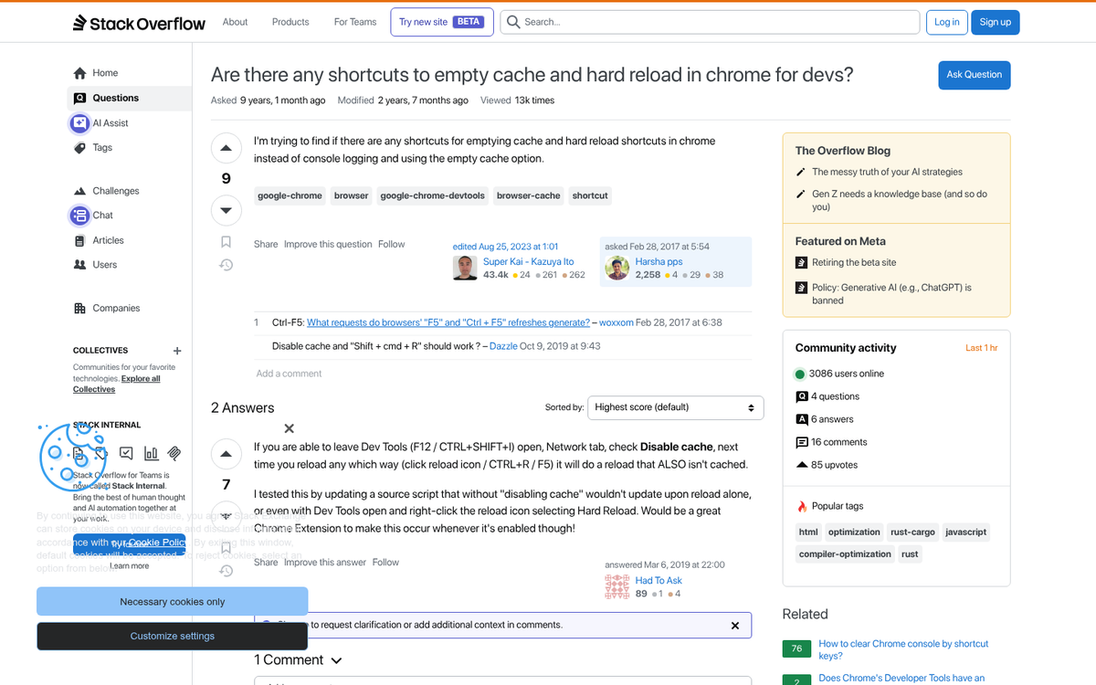Collapse the 1 Comment section

[335, 659]
